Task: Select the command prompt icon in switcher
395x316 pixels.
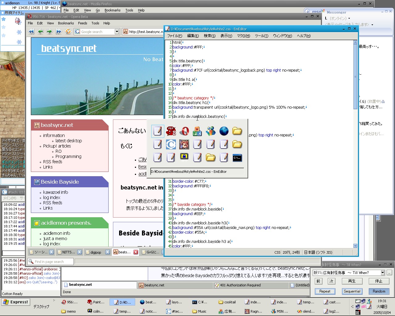Action: tap(237, 158)
